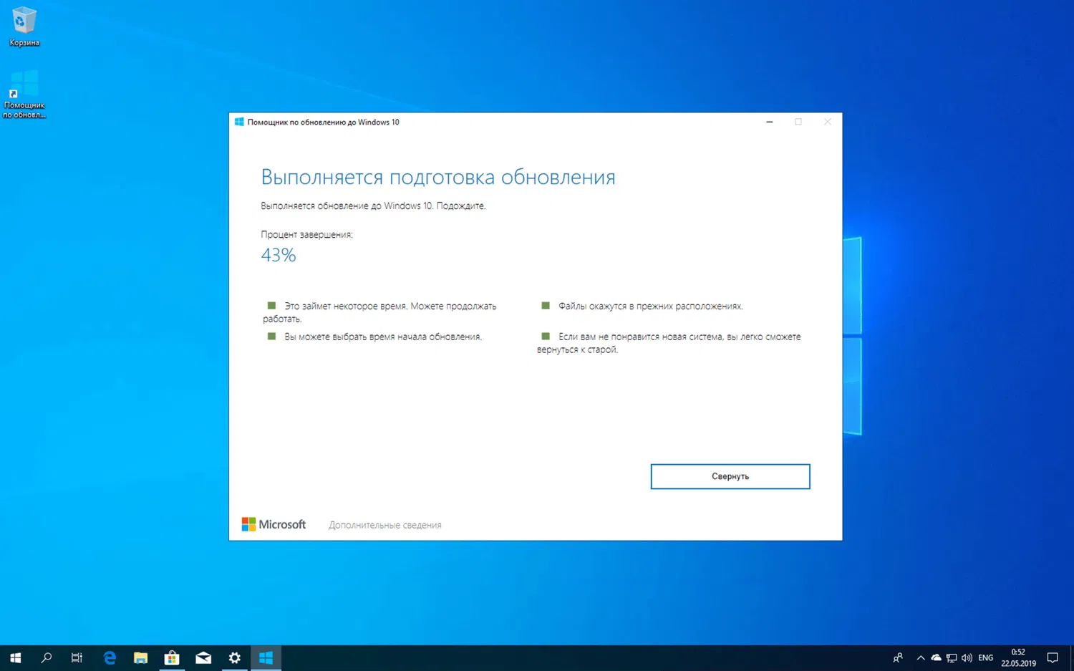Open Settings gear on the taskbar
This screenshot has width=1074, height=671.
234,657
